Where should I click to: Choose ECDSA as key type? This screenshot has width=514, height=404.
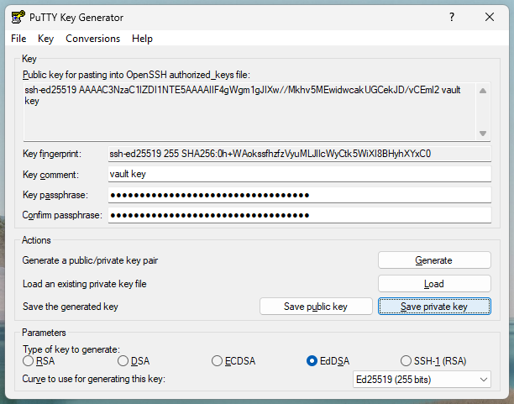(x=218, y=361)
